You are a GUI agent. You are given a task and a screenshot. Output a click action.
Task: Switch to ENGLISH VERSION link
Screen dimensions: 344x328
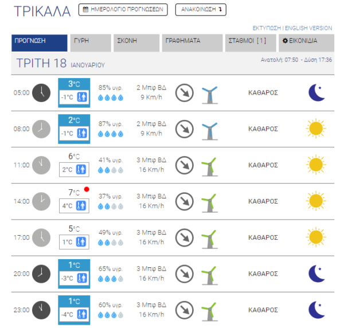[309, 28]
